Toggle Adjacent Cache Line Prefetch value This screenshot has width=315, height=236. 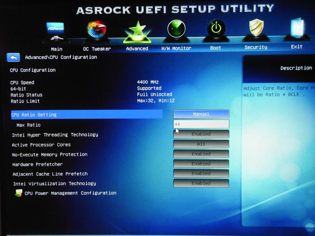[x=201, y=174]
